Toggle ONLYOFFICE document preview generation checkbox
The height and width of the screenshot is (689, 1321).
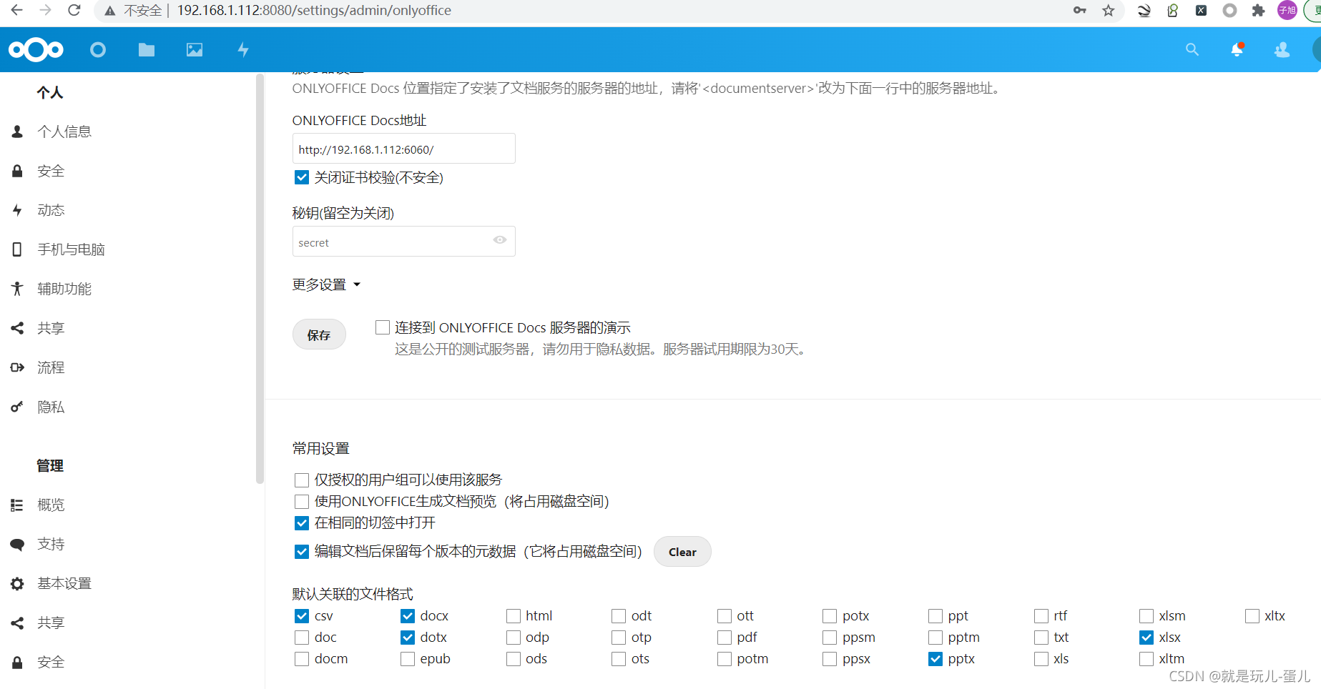(x=302, y=501)
